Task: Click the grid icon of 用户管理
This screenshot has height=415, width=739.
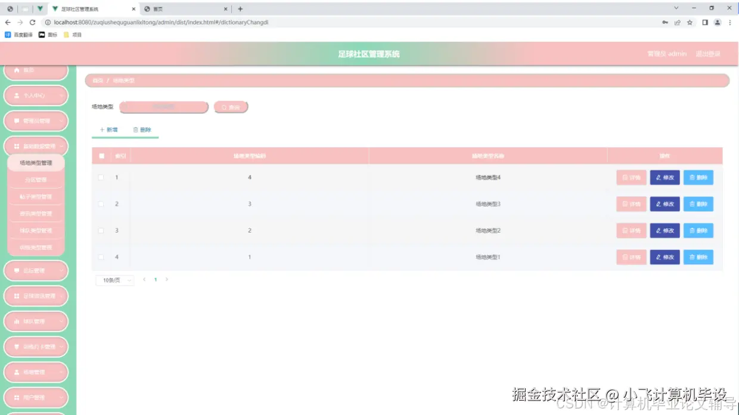Action: point(17,398)
